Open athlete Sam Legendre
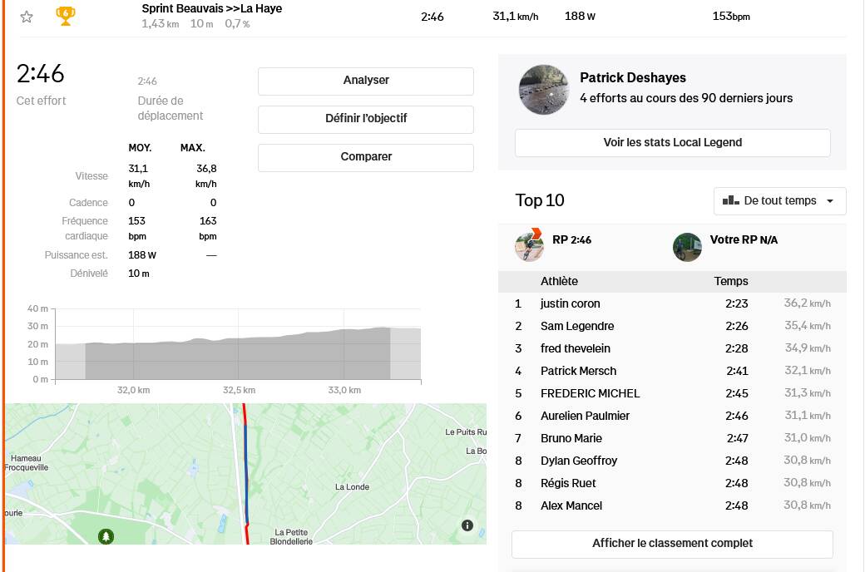The image size is (865, 572). click(x=577, y=327)
